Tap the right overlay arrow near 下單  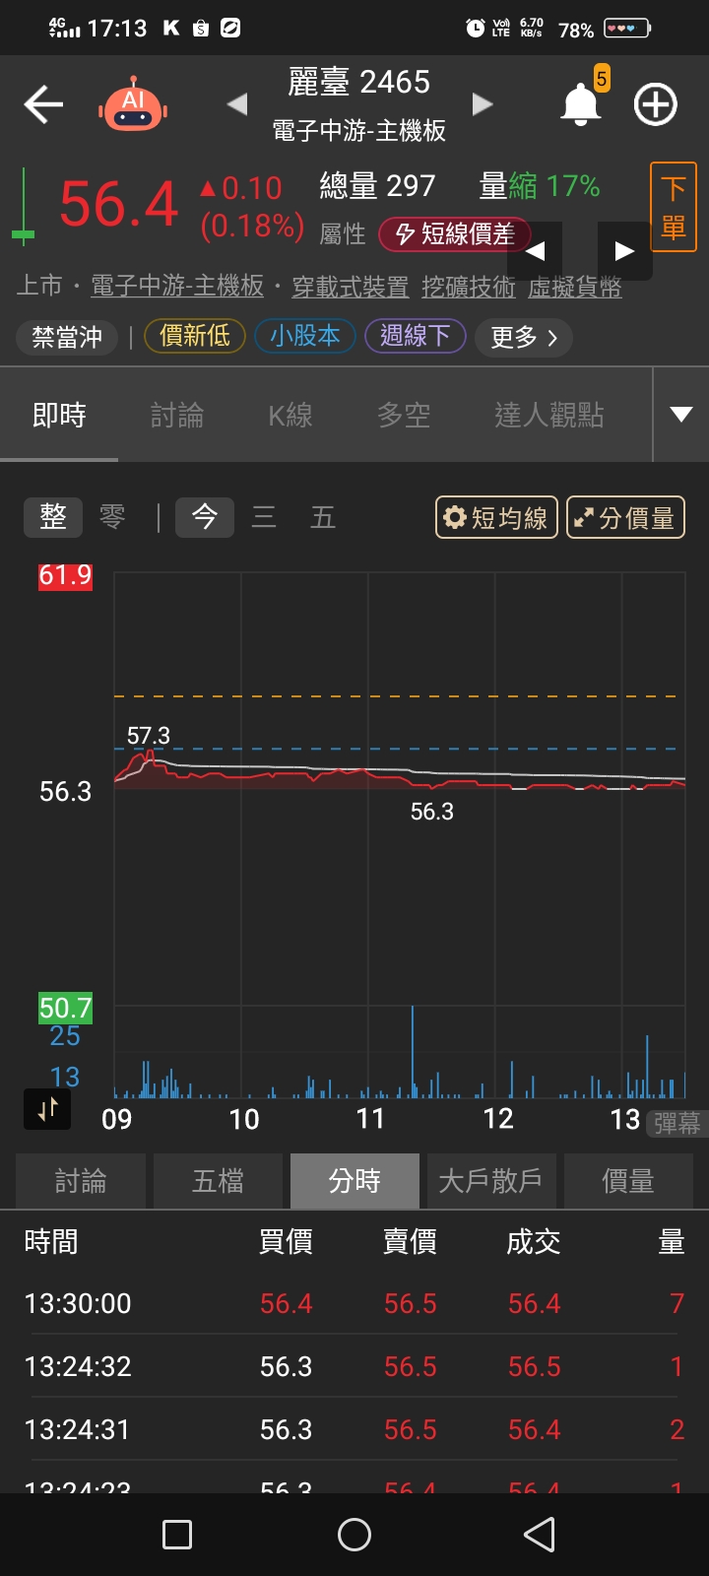click(x=624, y=250)
